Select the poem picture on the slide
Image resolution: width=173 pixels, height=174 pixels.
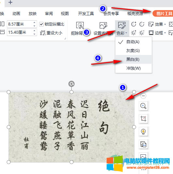[71, 127]
